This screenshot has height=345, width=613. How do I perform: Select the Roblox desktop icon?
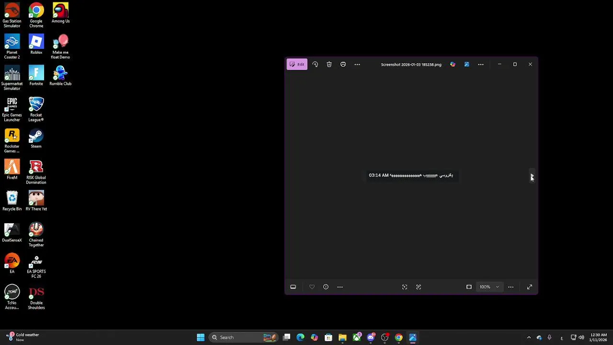pyautogui.click(x=36, y=45)
